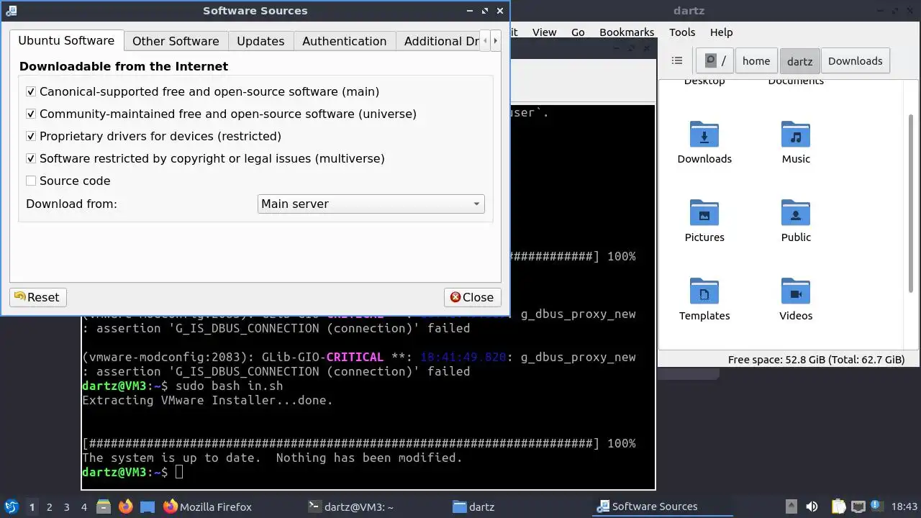921x518 pixels.
Task: Open the Bookmarks menu in file manager
Action: [x=627, y=32]
